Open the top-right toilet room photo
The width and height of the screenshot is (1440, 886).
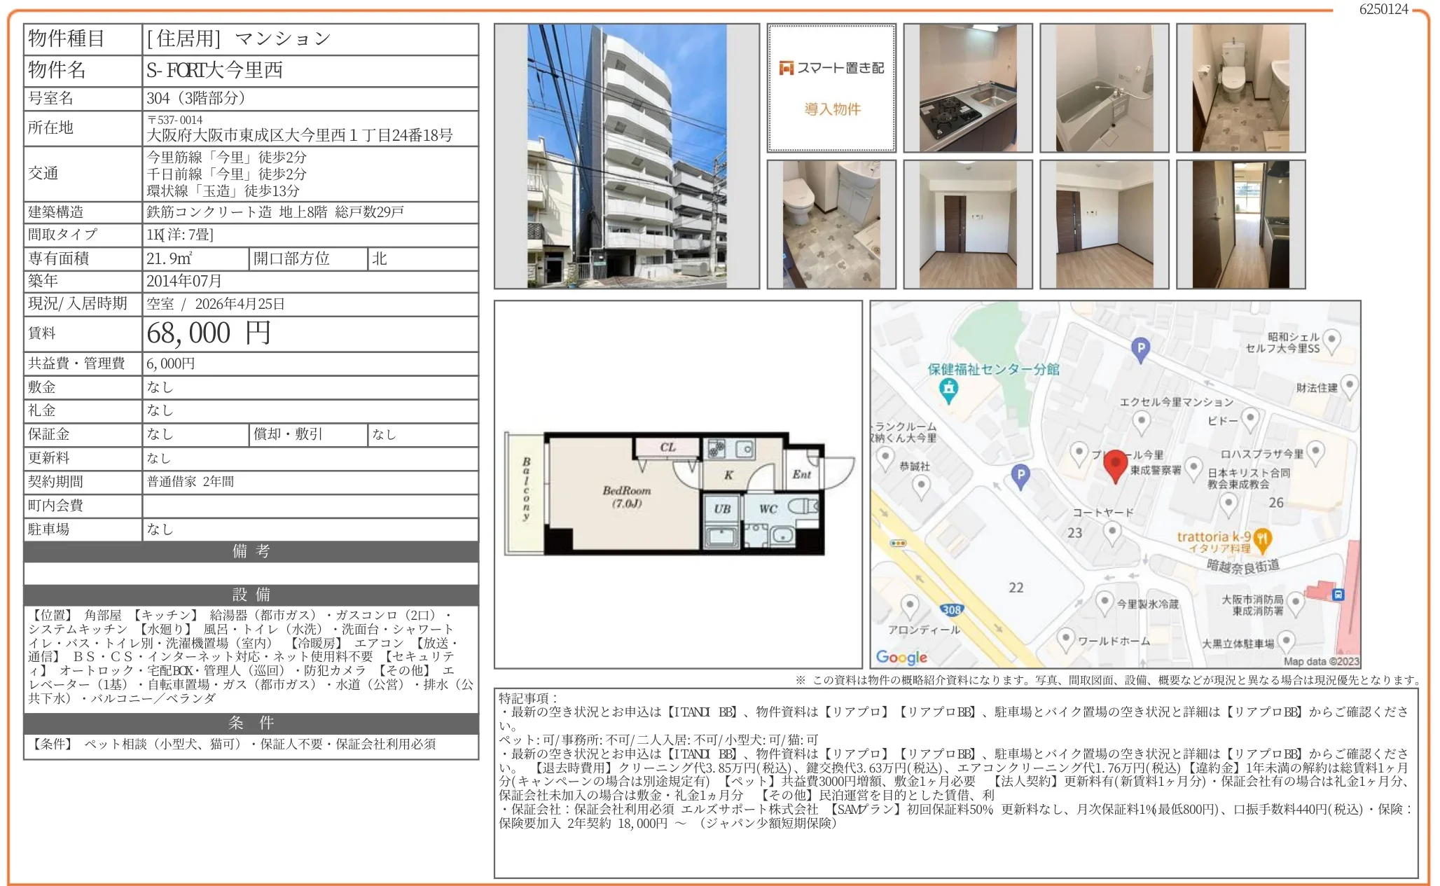[x=1240, y=88]
